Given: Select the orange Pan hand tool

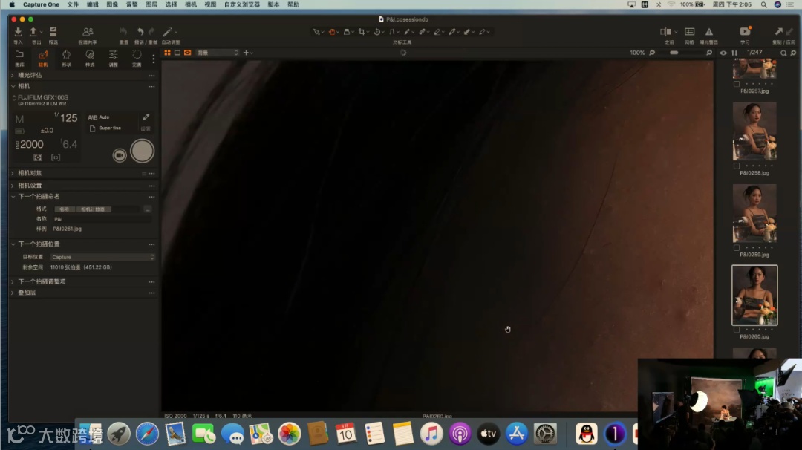Looking at the screenshot, I should point(332,32).
